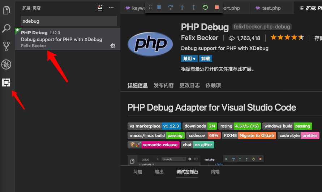Step over in debug toolbar
The height and width of the screenshot is (192, 322).
pyautogui.click(x=171, y=7)
